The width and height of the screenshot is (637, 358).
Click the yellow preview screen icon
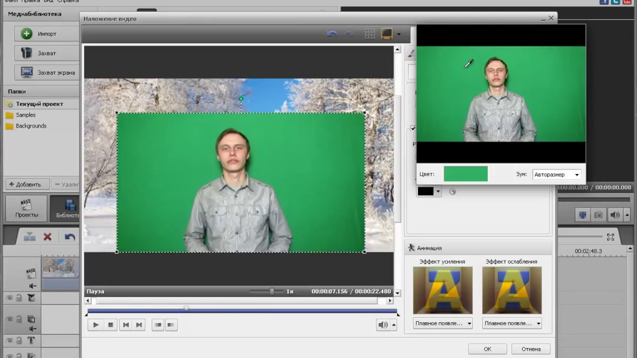click(x=387, y=34)
